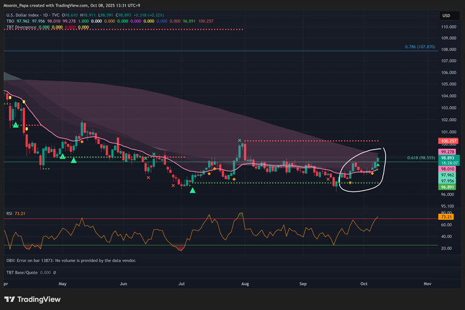Click the current price 98.893 label
This screenshot has width=465, height=310.
447,157
